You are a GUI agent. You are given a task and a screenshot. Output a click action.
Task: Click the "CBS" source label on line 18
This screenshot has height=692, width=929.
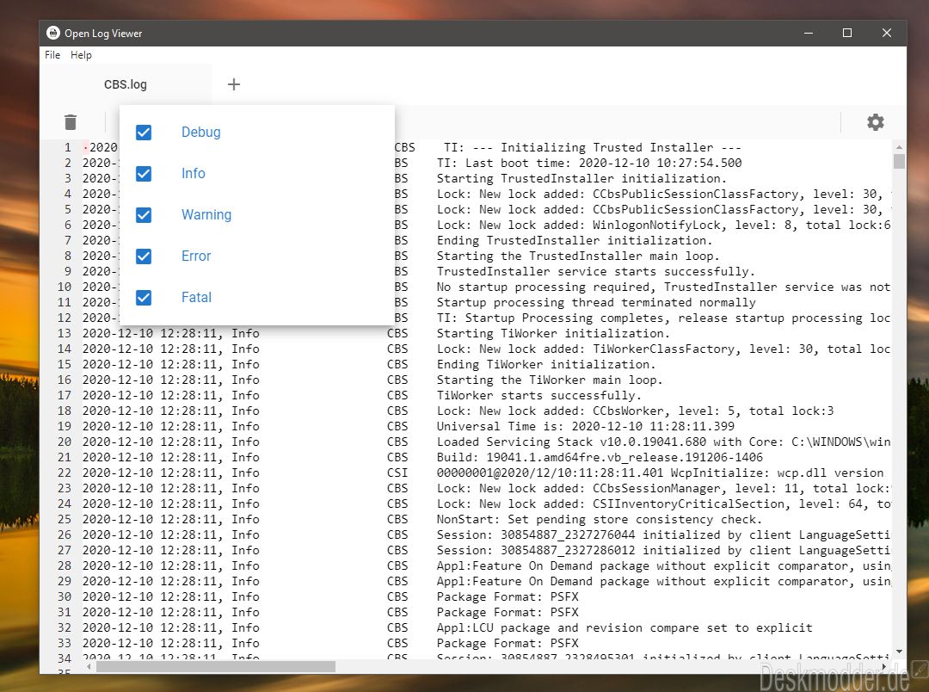pyautogui.click(x=397, y=411)
